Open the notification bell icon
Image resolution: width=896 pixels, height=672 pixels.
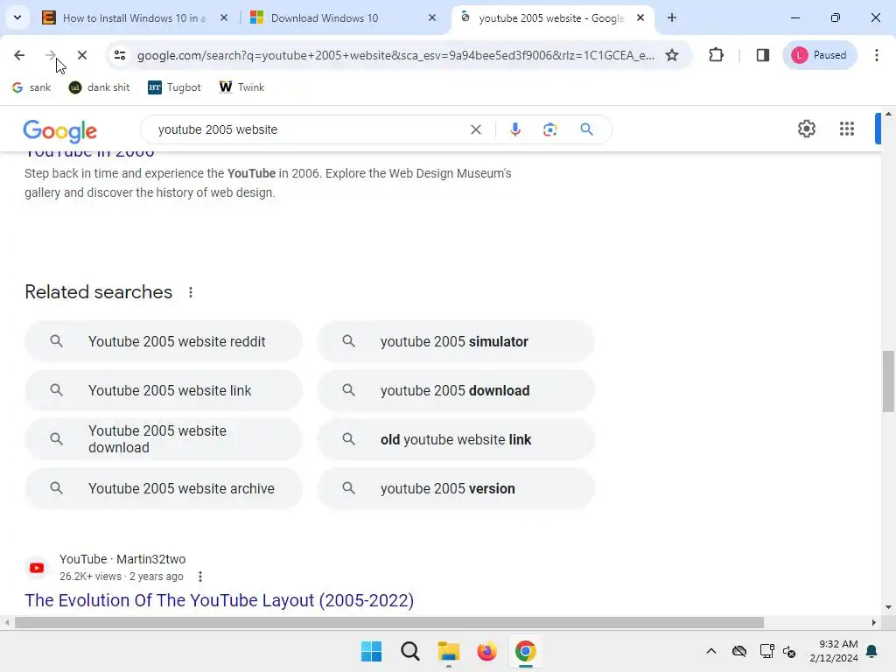(x=872, y=651)
